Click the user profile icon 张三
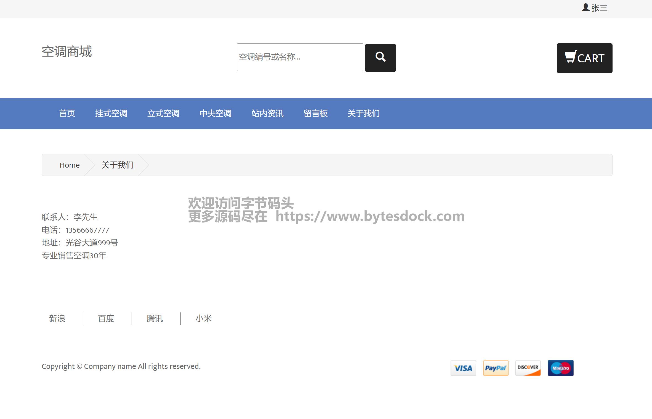The width and height of the screenshot is (652, 419). [x=594, y=8]
